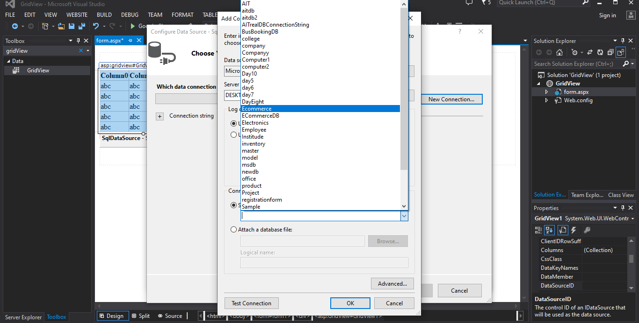Open the FILE menu
This screenshot has width=639, height=323.
point(10,14)
